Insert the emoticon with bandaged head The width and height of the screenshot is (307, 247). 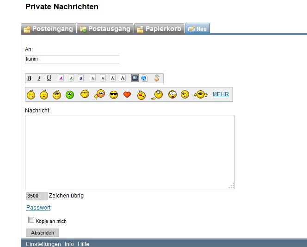tap(157, 95)
